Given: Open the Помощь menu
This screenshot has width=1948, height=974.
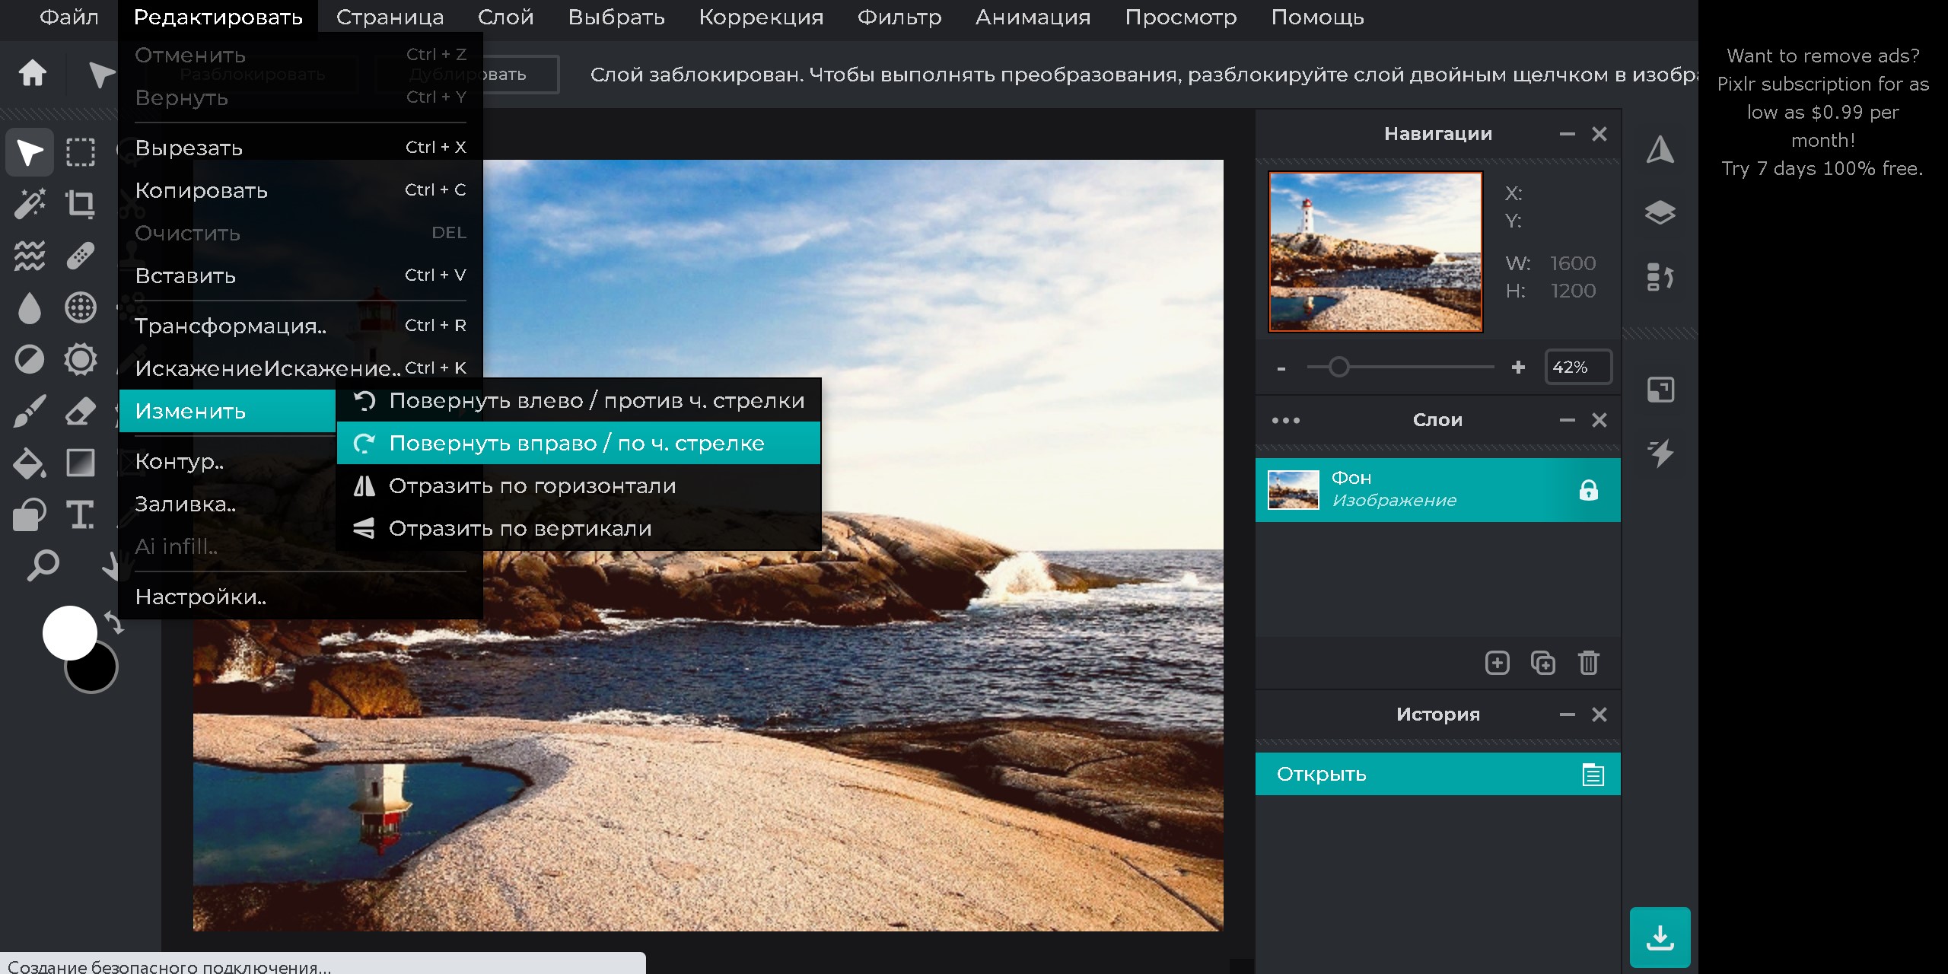Looking at the screenshot, I should (1317, 17).
